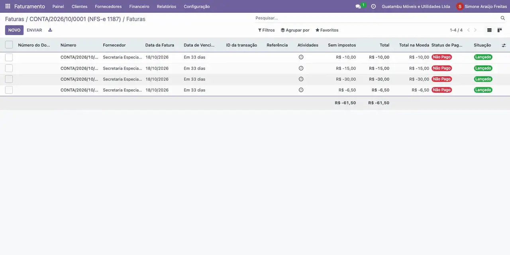Open the Guatambu Móveis e Utilidades Ltda company switcher
This screenshot has height=255, width=510.
pos(416,6)
